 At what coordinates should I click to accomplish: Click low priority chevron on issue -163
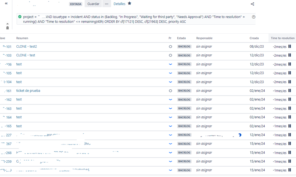click(170, 108)
